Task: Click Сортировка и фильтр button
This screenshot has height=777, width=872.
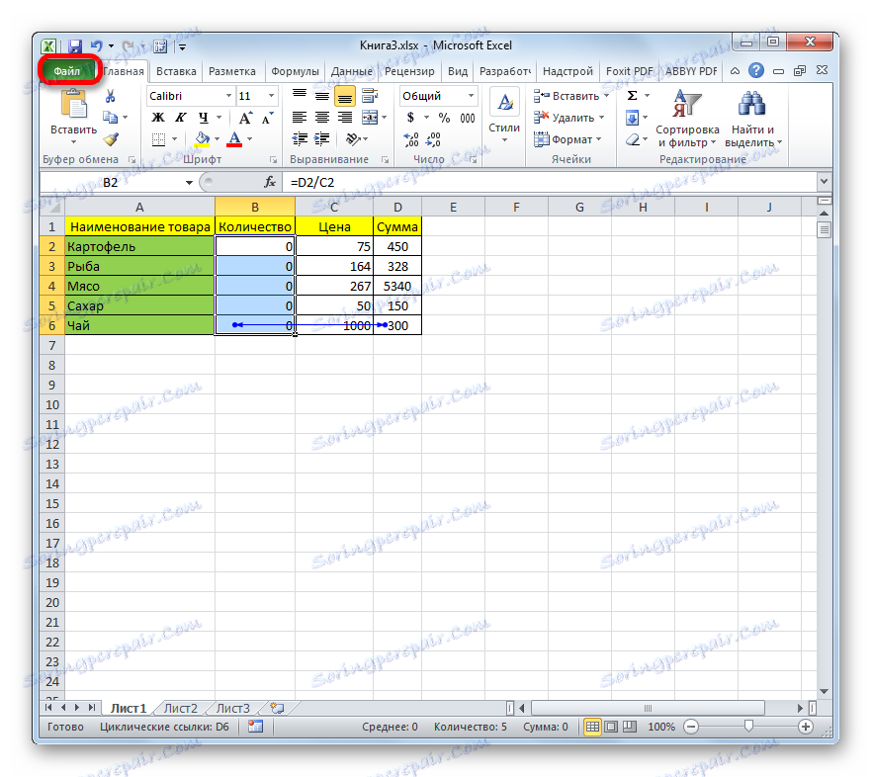Action: click(x=687, y=119)
